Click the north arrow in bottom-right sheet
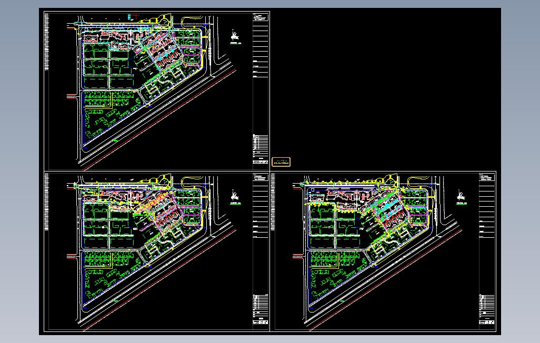Image resolution: width=540 pixels, height=343 pixels. pyautogui.click(x=461, y=196)
